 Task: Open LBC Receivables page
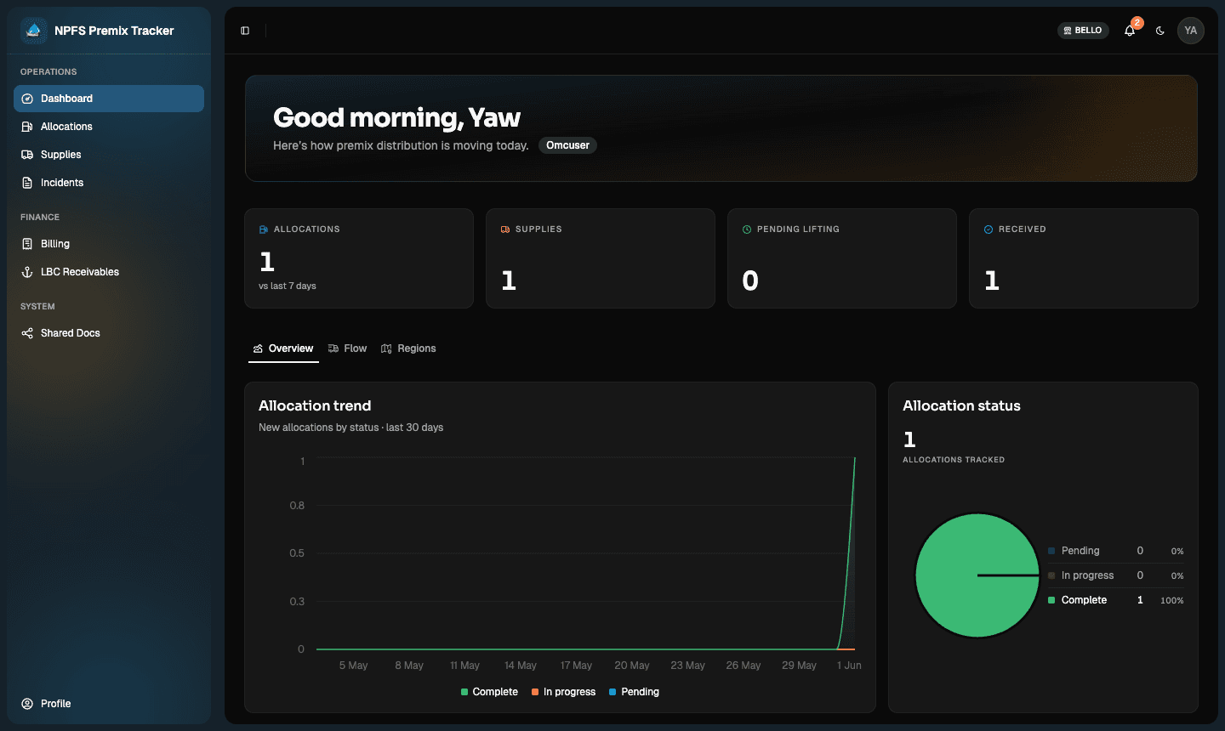[x=109, y=272]
